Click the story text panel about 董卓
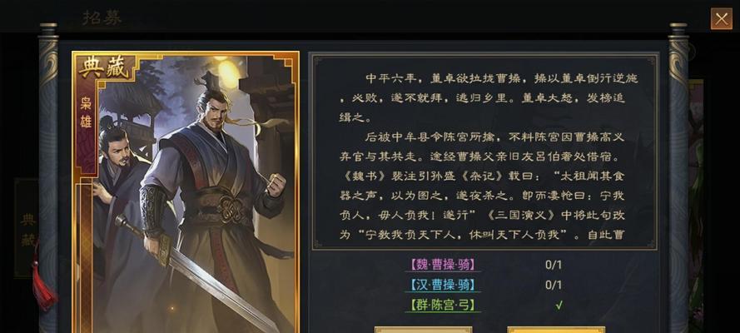The image size is (740, 333). coord(484,151)
